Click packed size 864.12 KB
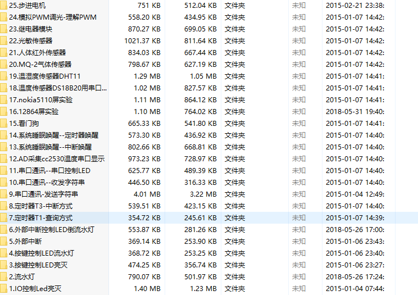Screen dimensions: 418x295 click(x=201, y=100)
